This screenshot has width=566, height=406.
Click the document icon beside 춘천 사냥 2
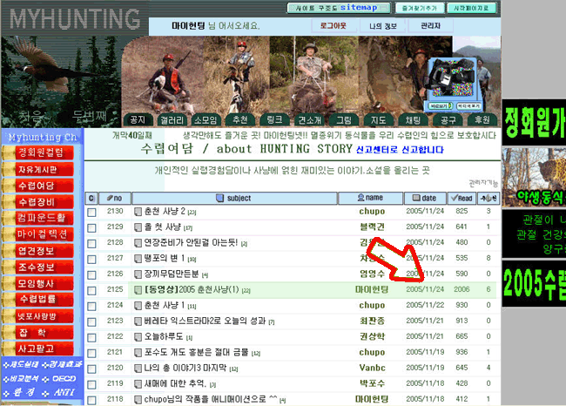pyautogui.click(x=137, y=212)
